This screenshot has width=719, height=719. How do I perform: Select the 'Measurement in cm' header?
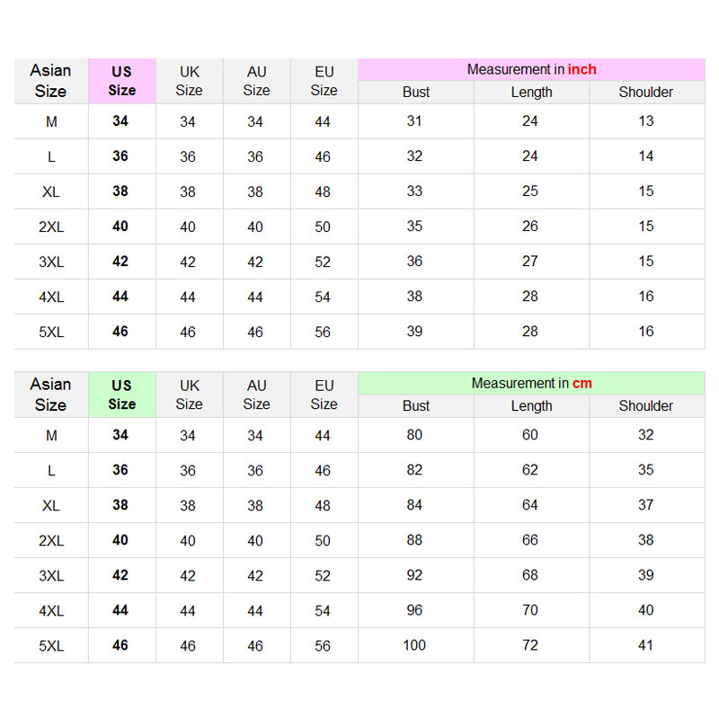[531, 384]
